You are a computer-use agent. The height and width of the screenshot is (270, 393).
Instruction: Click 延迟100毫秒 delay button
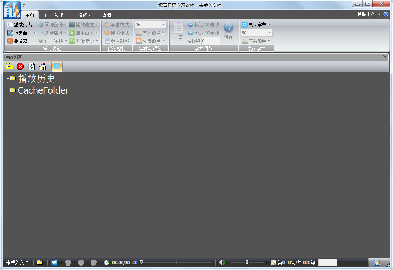(203, 33)
